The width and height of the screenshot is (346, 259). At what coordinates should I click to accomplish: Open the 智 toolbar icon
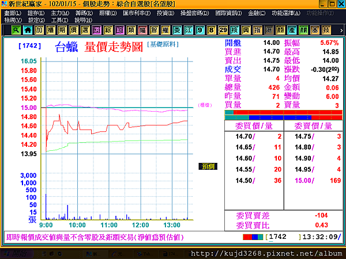tap(154, 30)
